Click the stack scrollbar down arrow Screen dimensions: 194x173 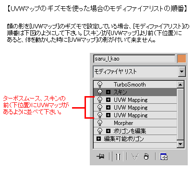tap(181, 144)
